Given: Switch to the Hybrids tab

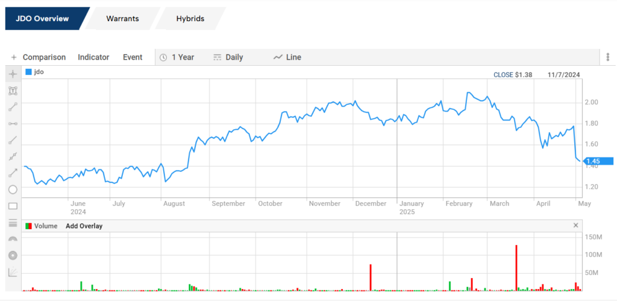Looking at the screenshot, I should pyautogui.click(x=190, y=19).
